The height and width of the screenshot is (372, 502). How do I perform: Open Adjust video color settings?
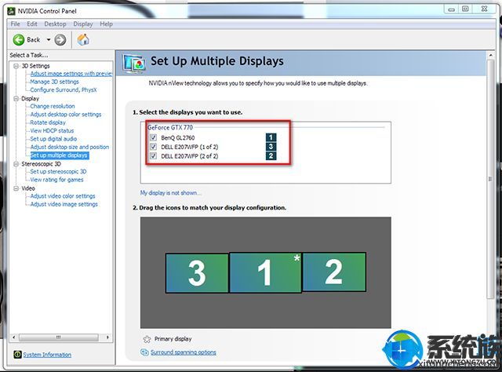pyautogui.click(x=63, y=196)
